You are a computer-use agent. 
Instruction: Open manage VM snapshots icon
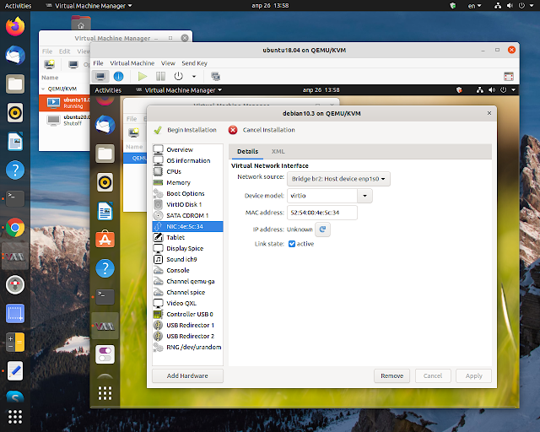click(216, 76)
